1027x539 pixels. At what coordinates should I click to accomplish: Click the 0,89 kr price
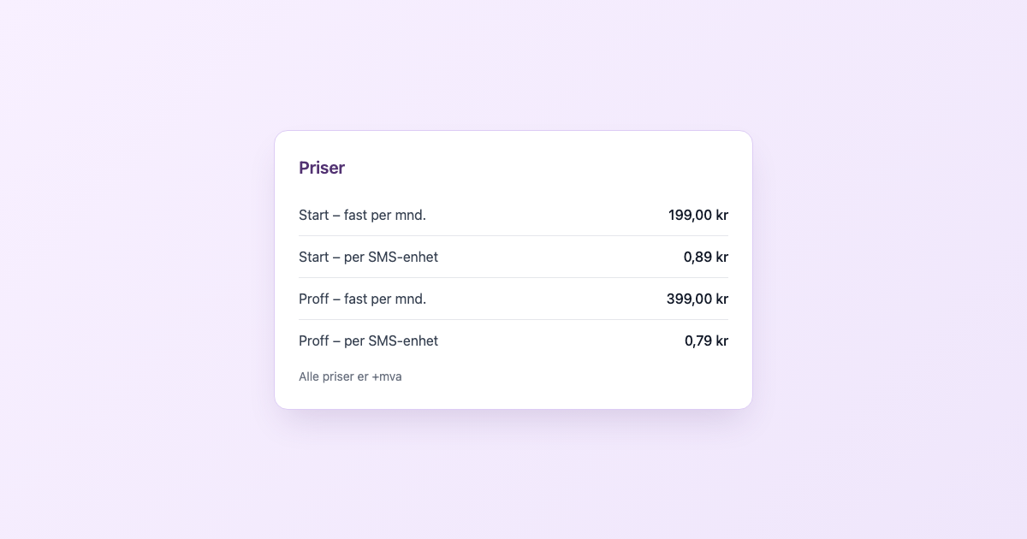click(706, 257)
